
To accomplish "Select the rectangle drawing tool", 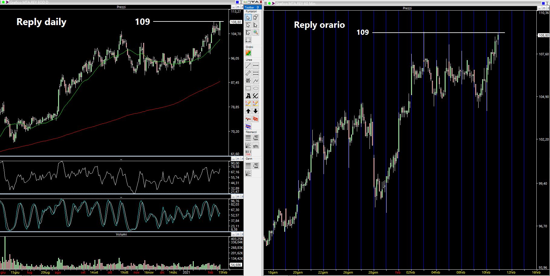I will tap(248, 88).
